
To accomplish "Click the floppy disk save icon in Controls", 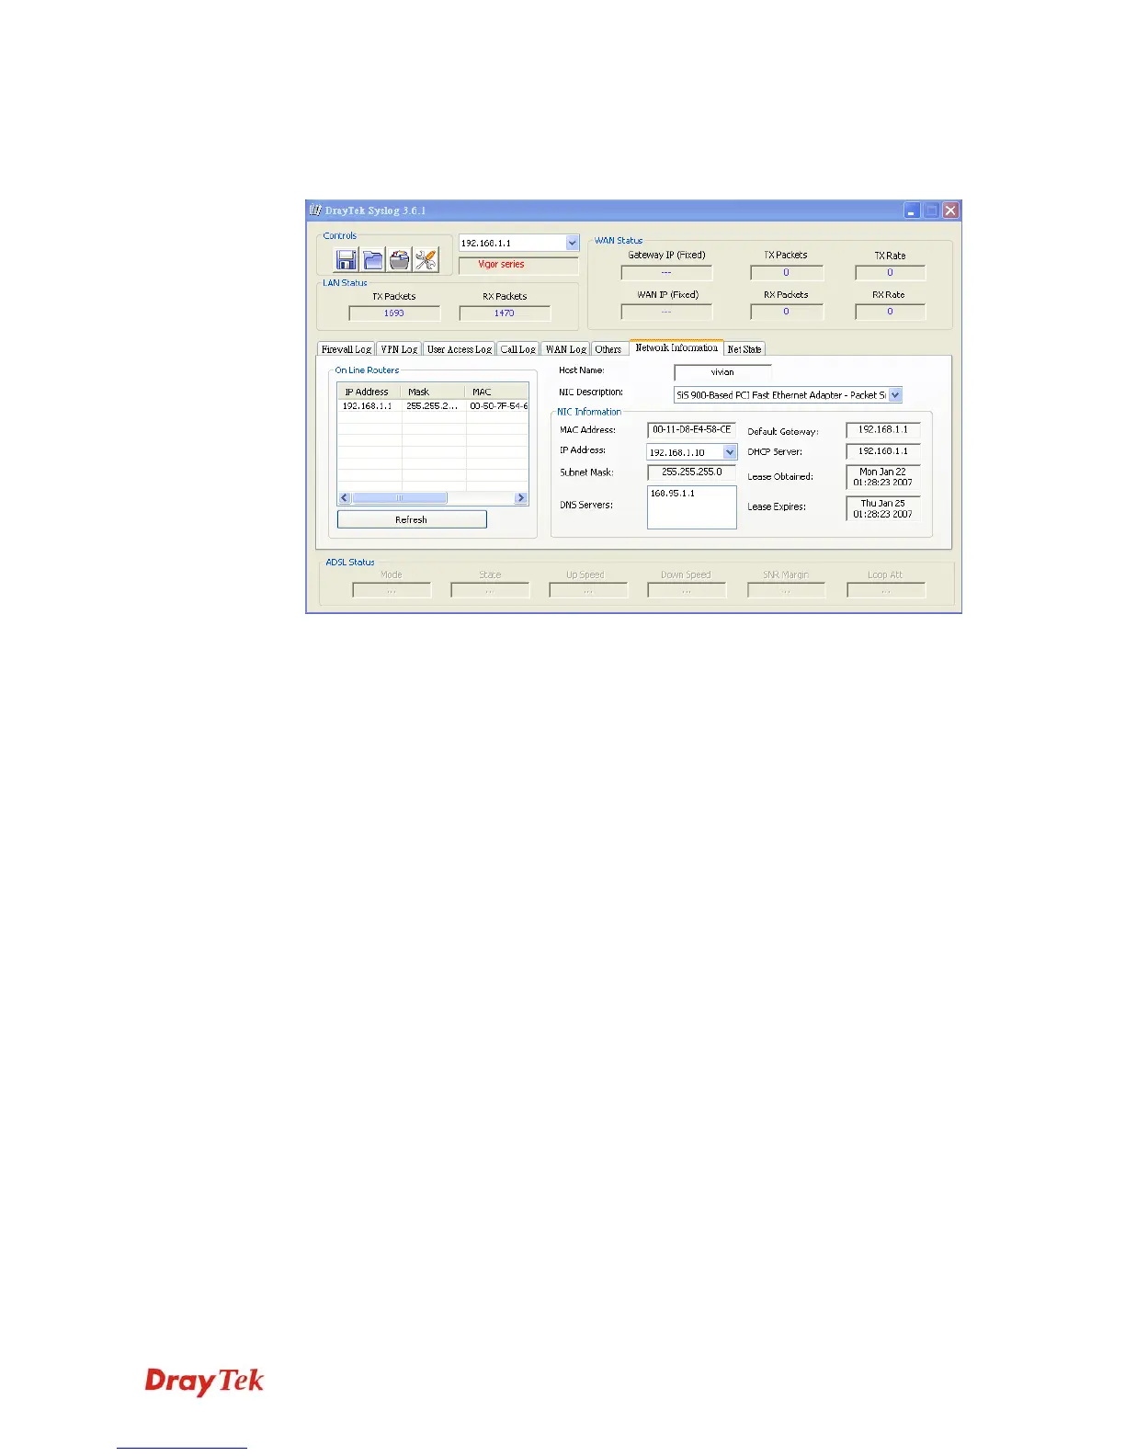I will [346, 260].
